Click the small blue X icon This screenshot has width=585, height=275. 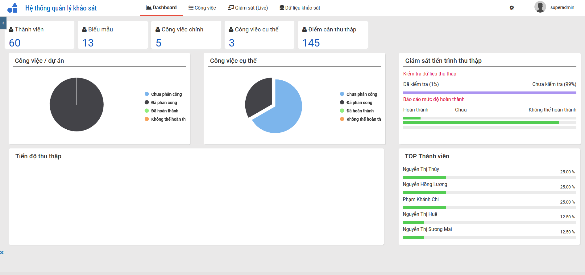coord(2,253)
